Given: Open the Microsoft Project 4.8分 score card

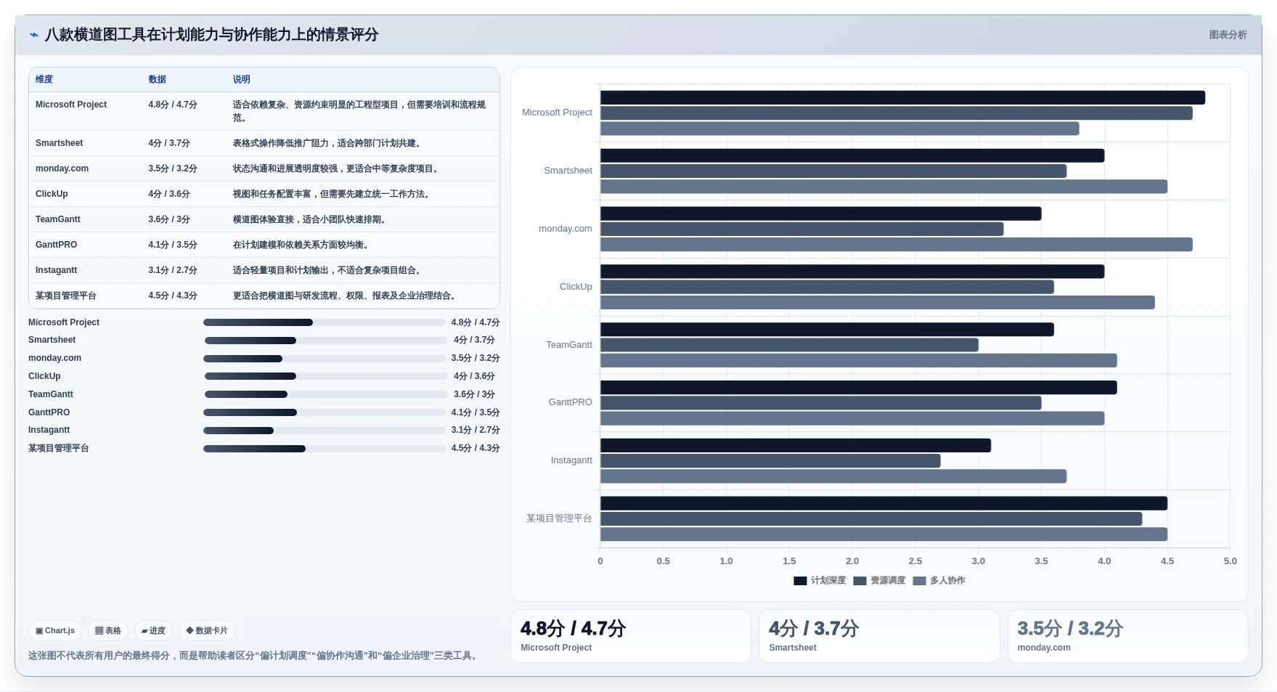Looking at the screenshot, I should 630,636.
